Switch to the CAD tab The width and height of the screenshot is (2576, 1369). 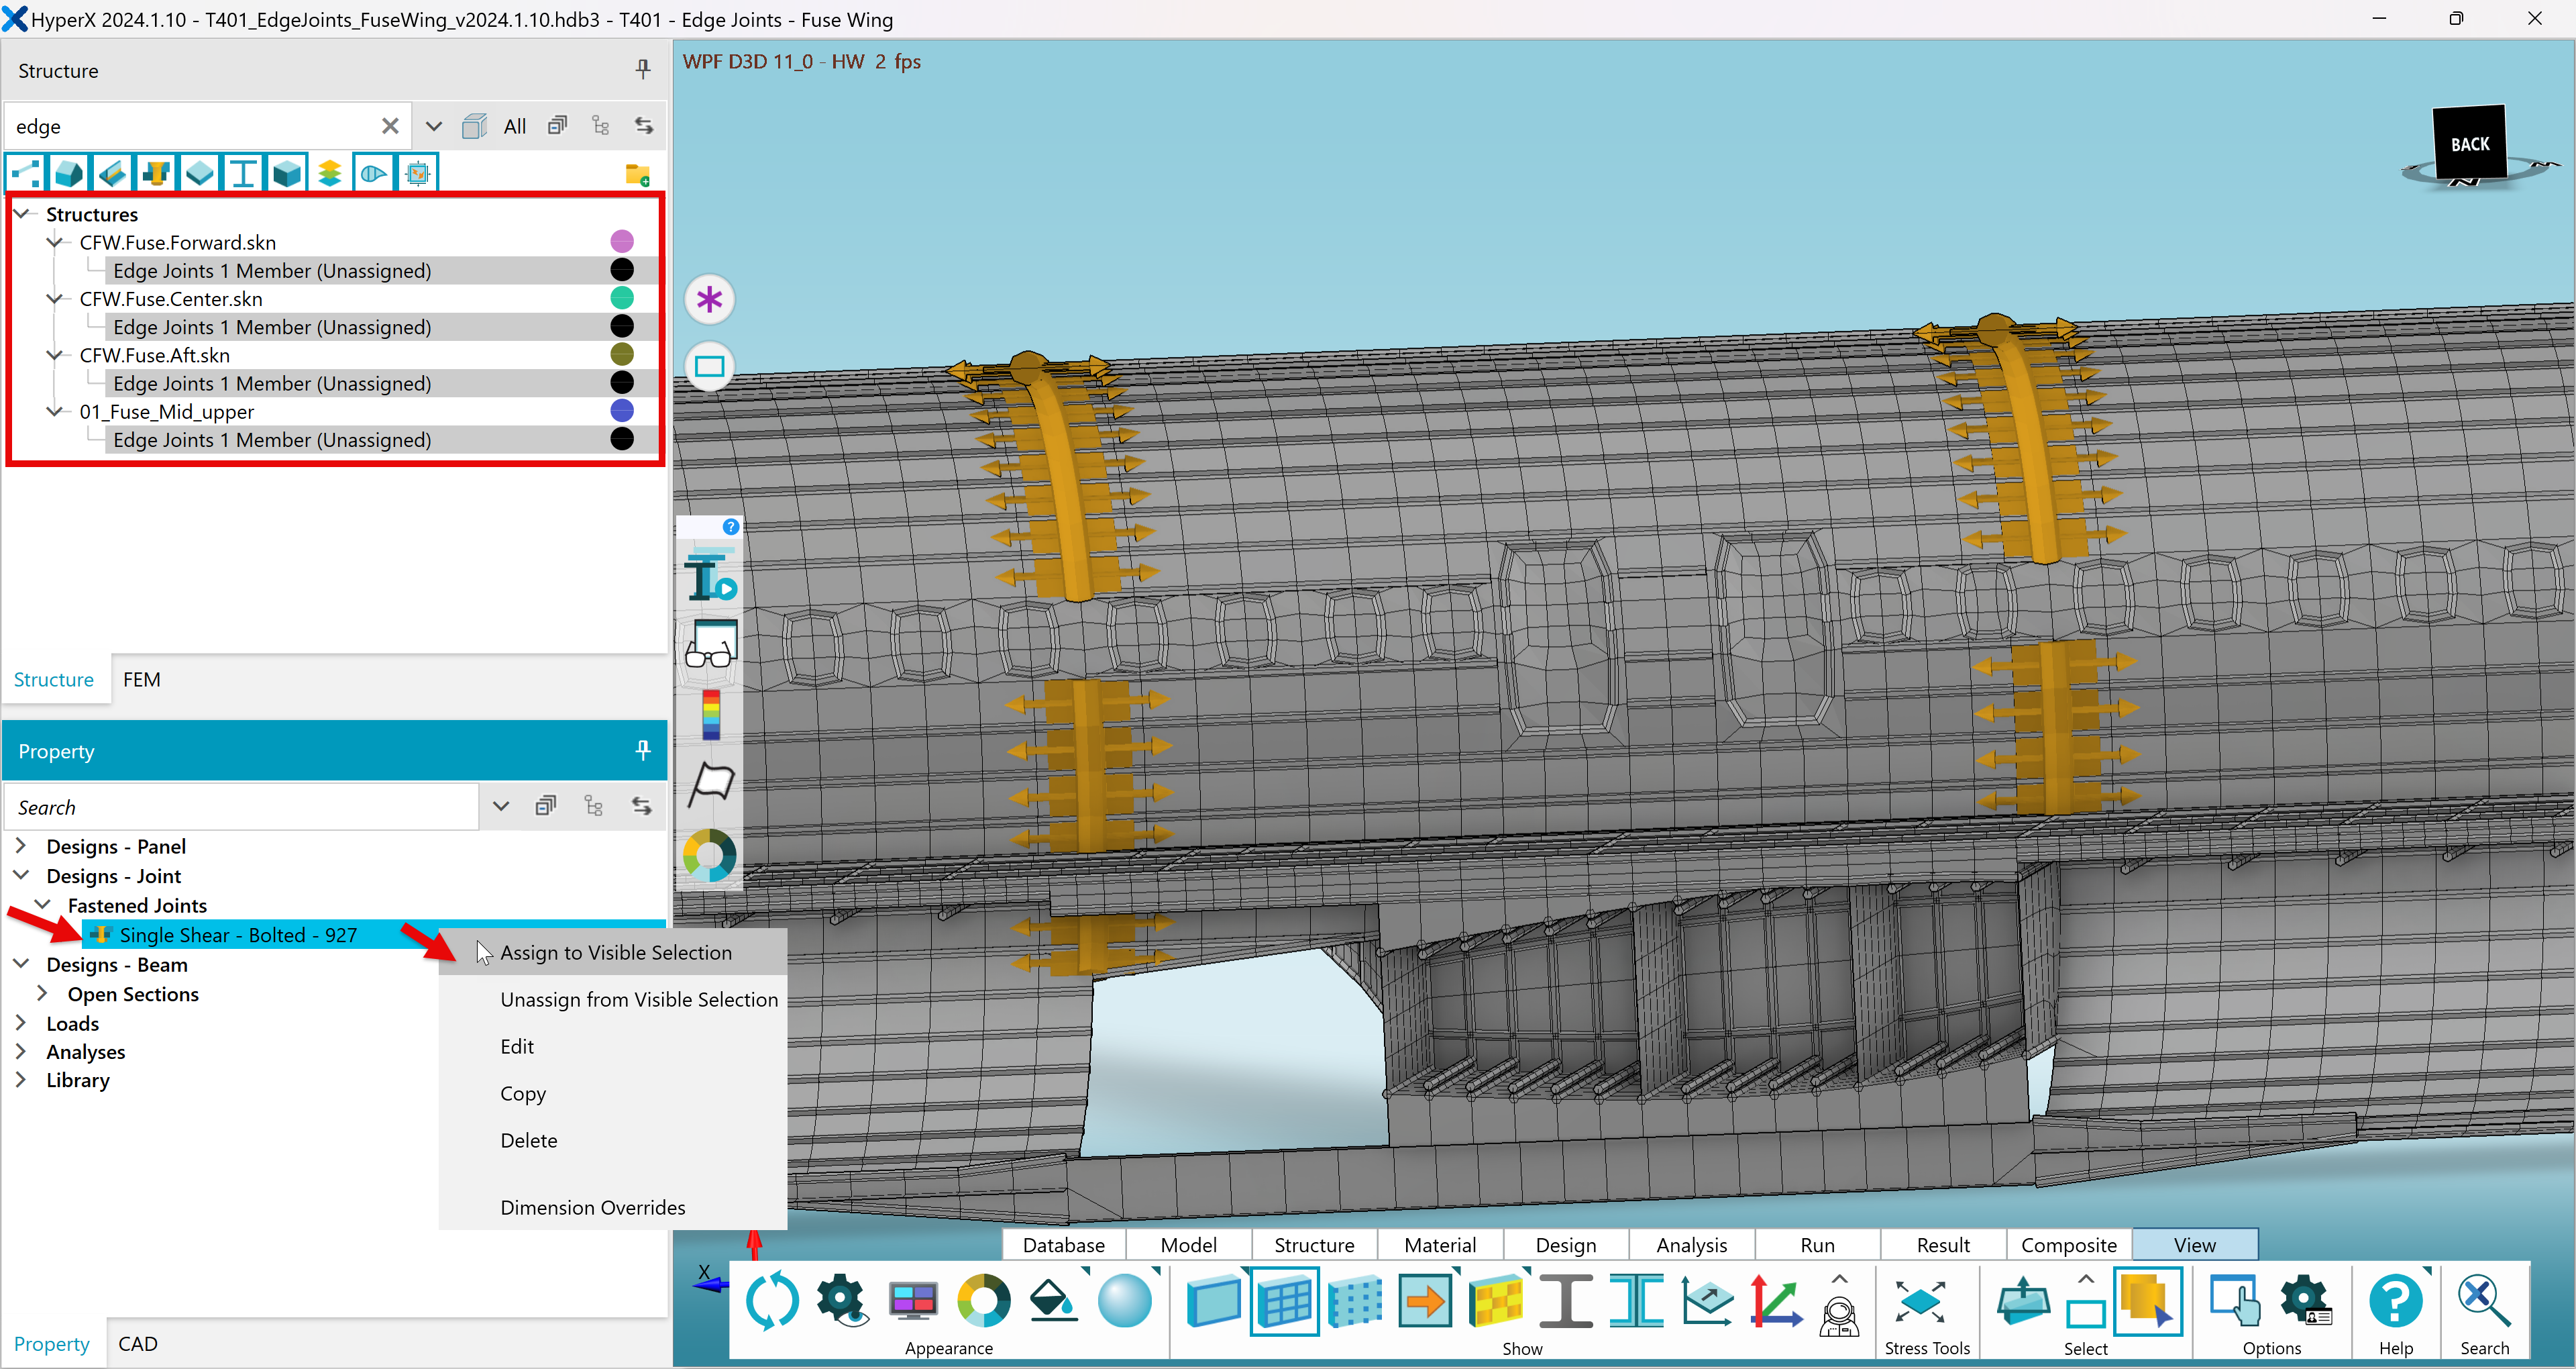coord(138,1344)
